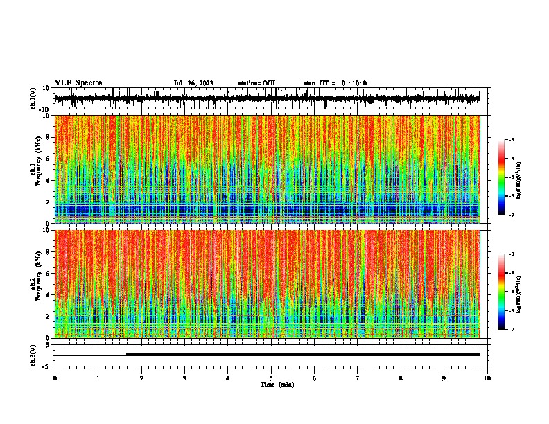Click "6" tick on ch.1 frequency axis

click(48, 159)
